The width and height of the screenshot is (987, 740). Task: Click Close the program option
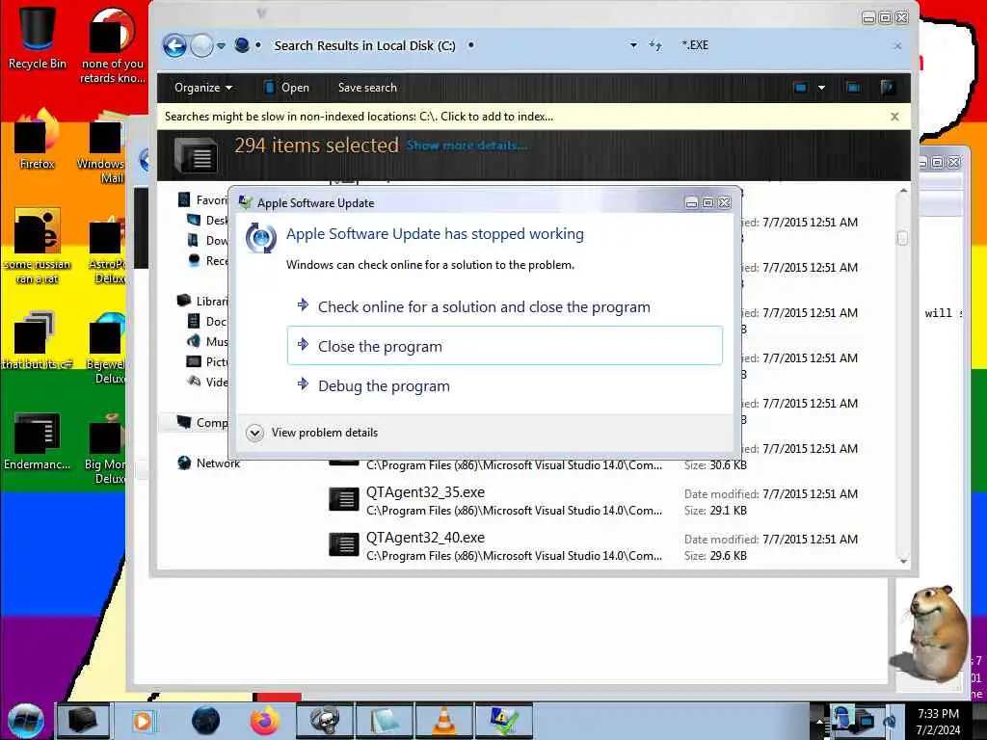(505, 346)
